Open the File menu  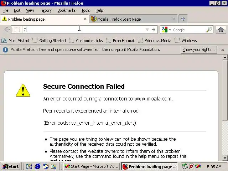pos(5,10)
